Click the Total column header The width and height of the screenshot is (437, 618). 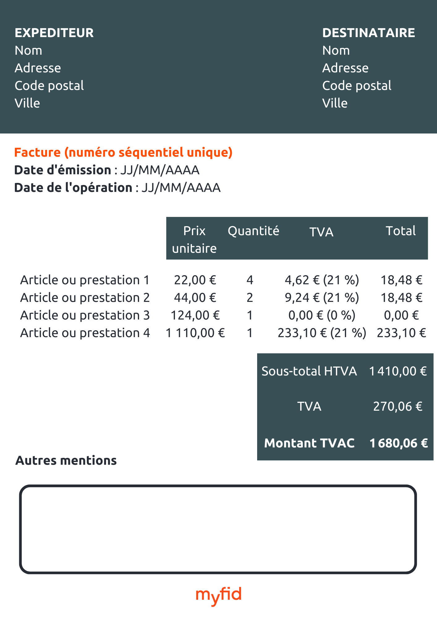point(401,231)
